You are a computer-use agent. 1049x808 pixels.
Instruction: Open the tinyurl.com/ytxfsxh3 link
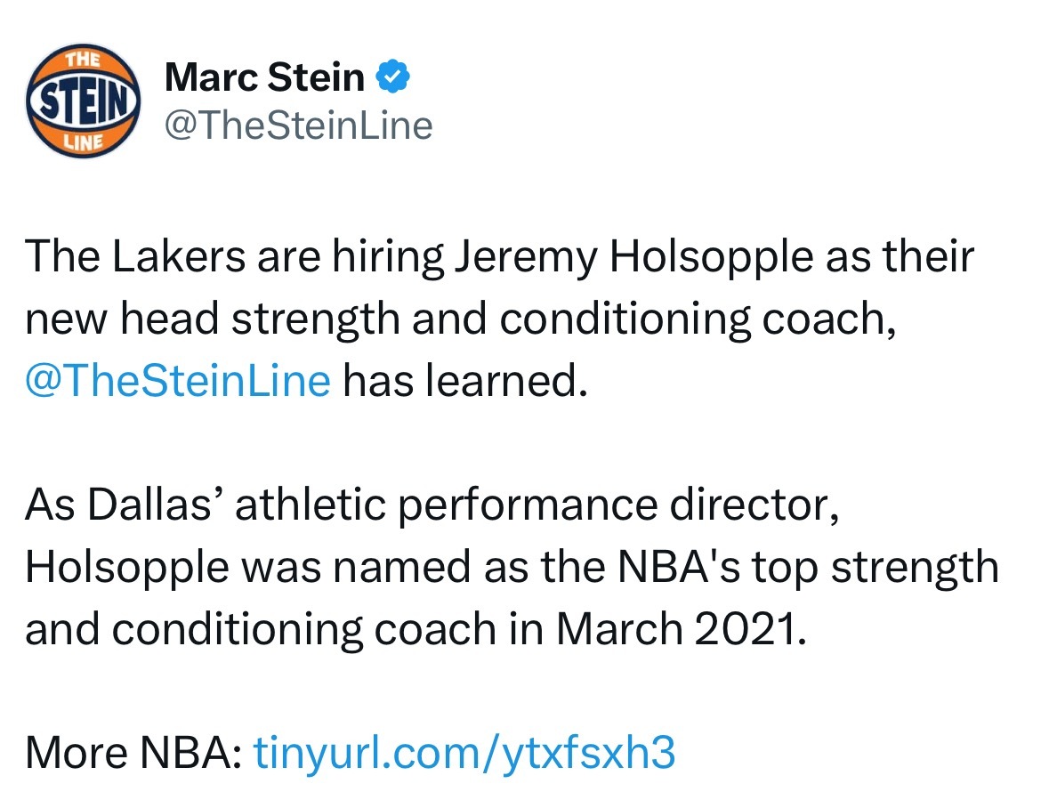[x=464, y=753]
